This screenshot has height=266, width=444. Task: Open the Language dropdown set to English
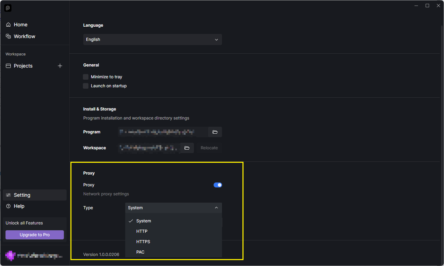[x=152, y=39]
